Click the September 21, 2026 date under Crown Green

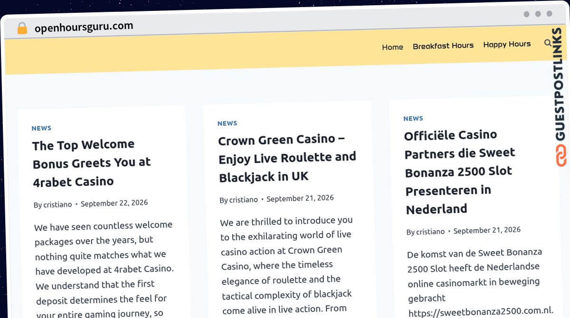point(300,198)
